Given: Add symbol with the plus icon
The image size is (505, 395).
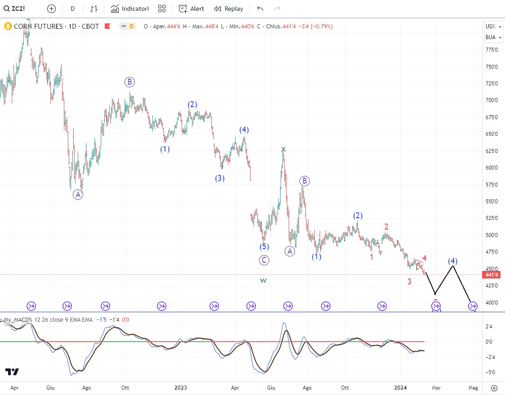Looking at the screenshot, I should coord(52,9).
